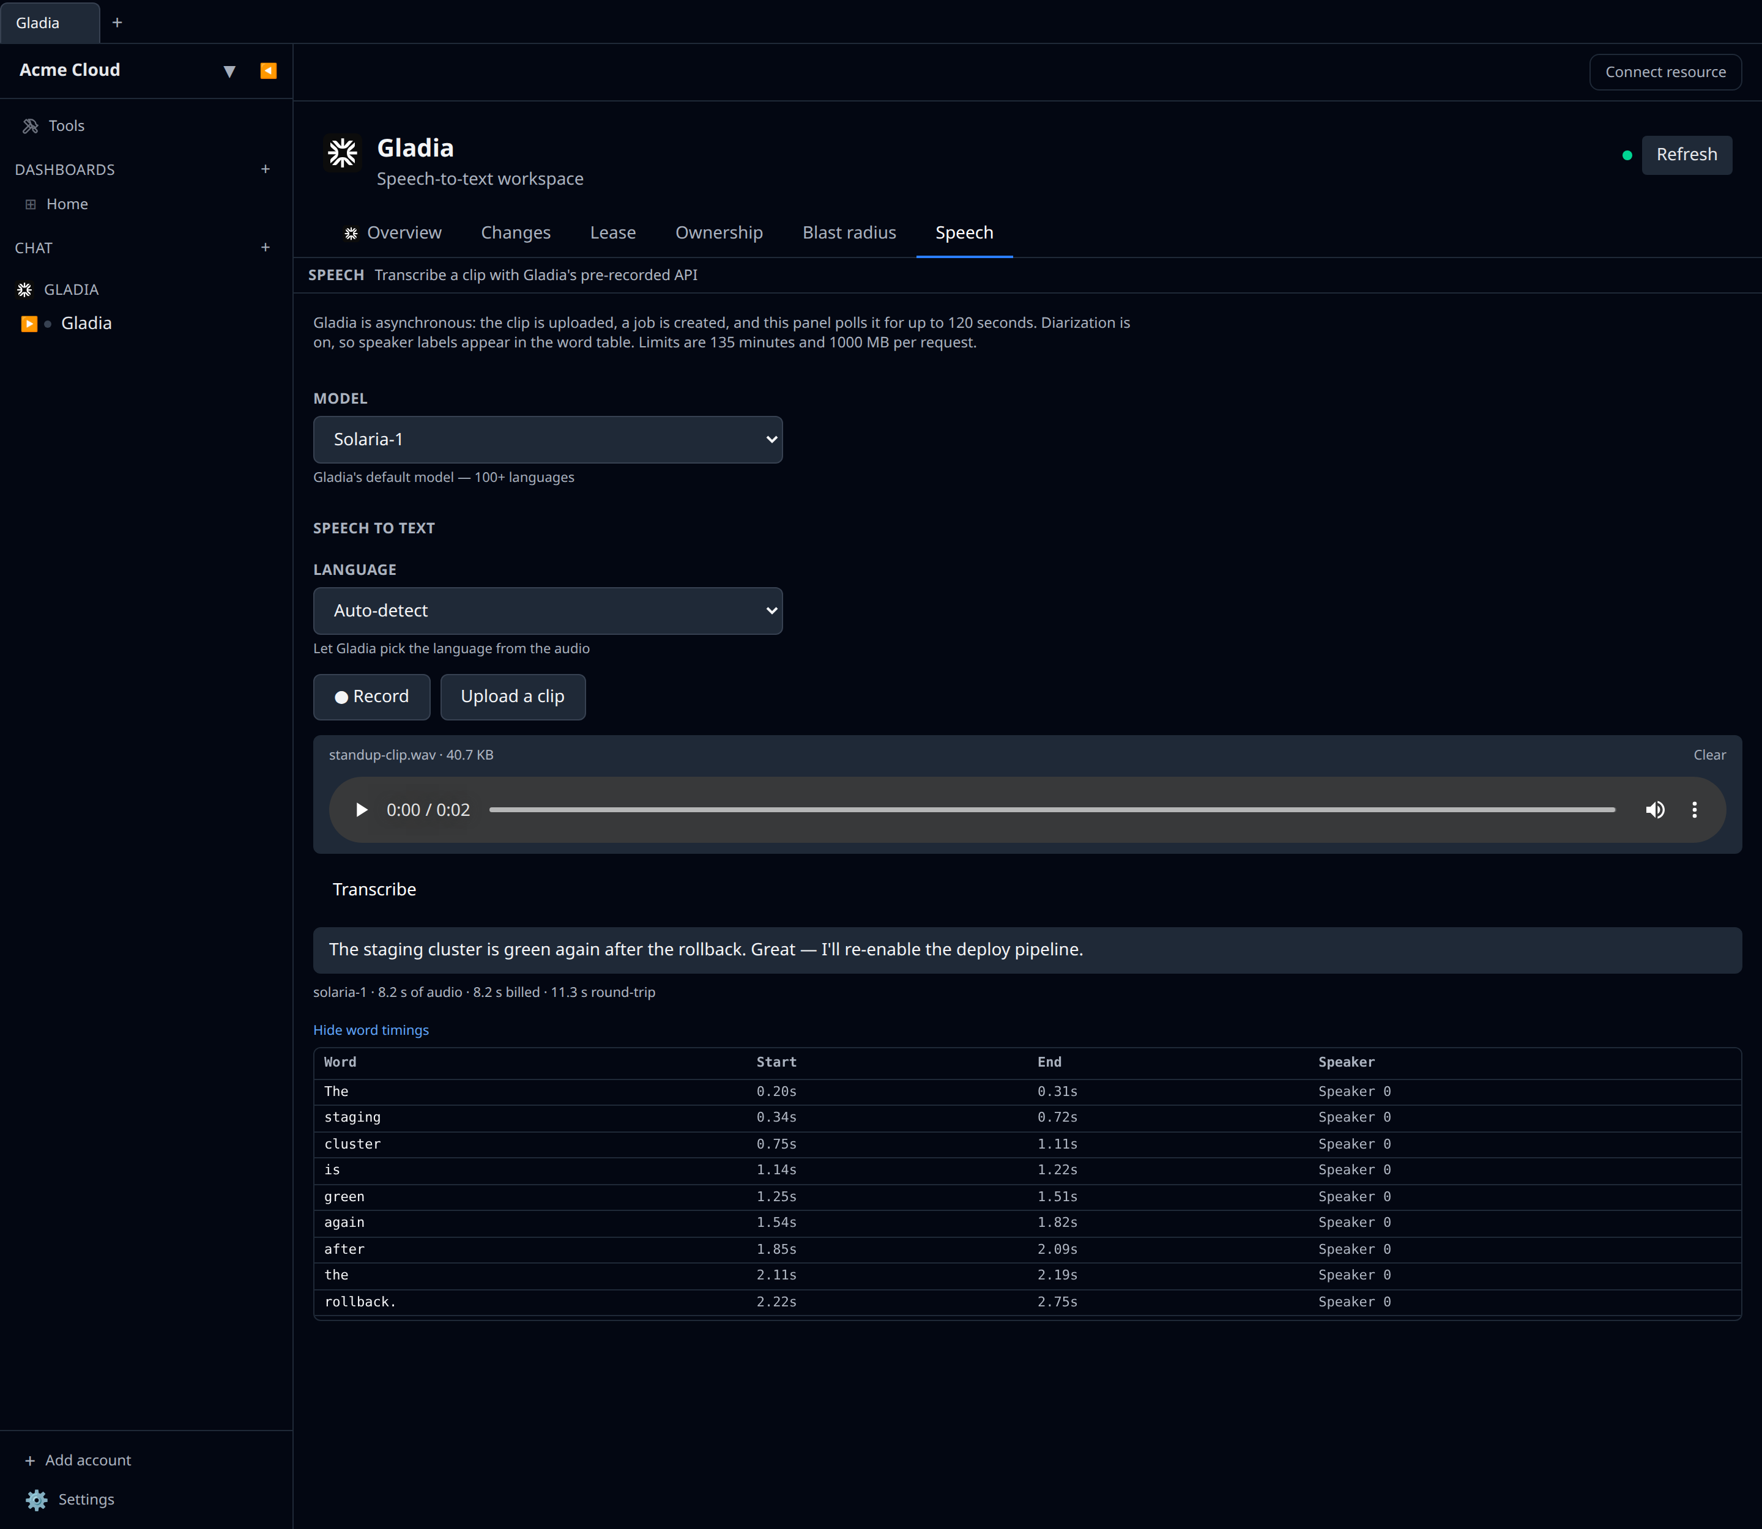
Task: Click the 1.25s start time for 'green'
Action: (776, 1197)
